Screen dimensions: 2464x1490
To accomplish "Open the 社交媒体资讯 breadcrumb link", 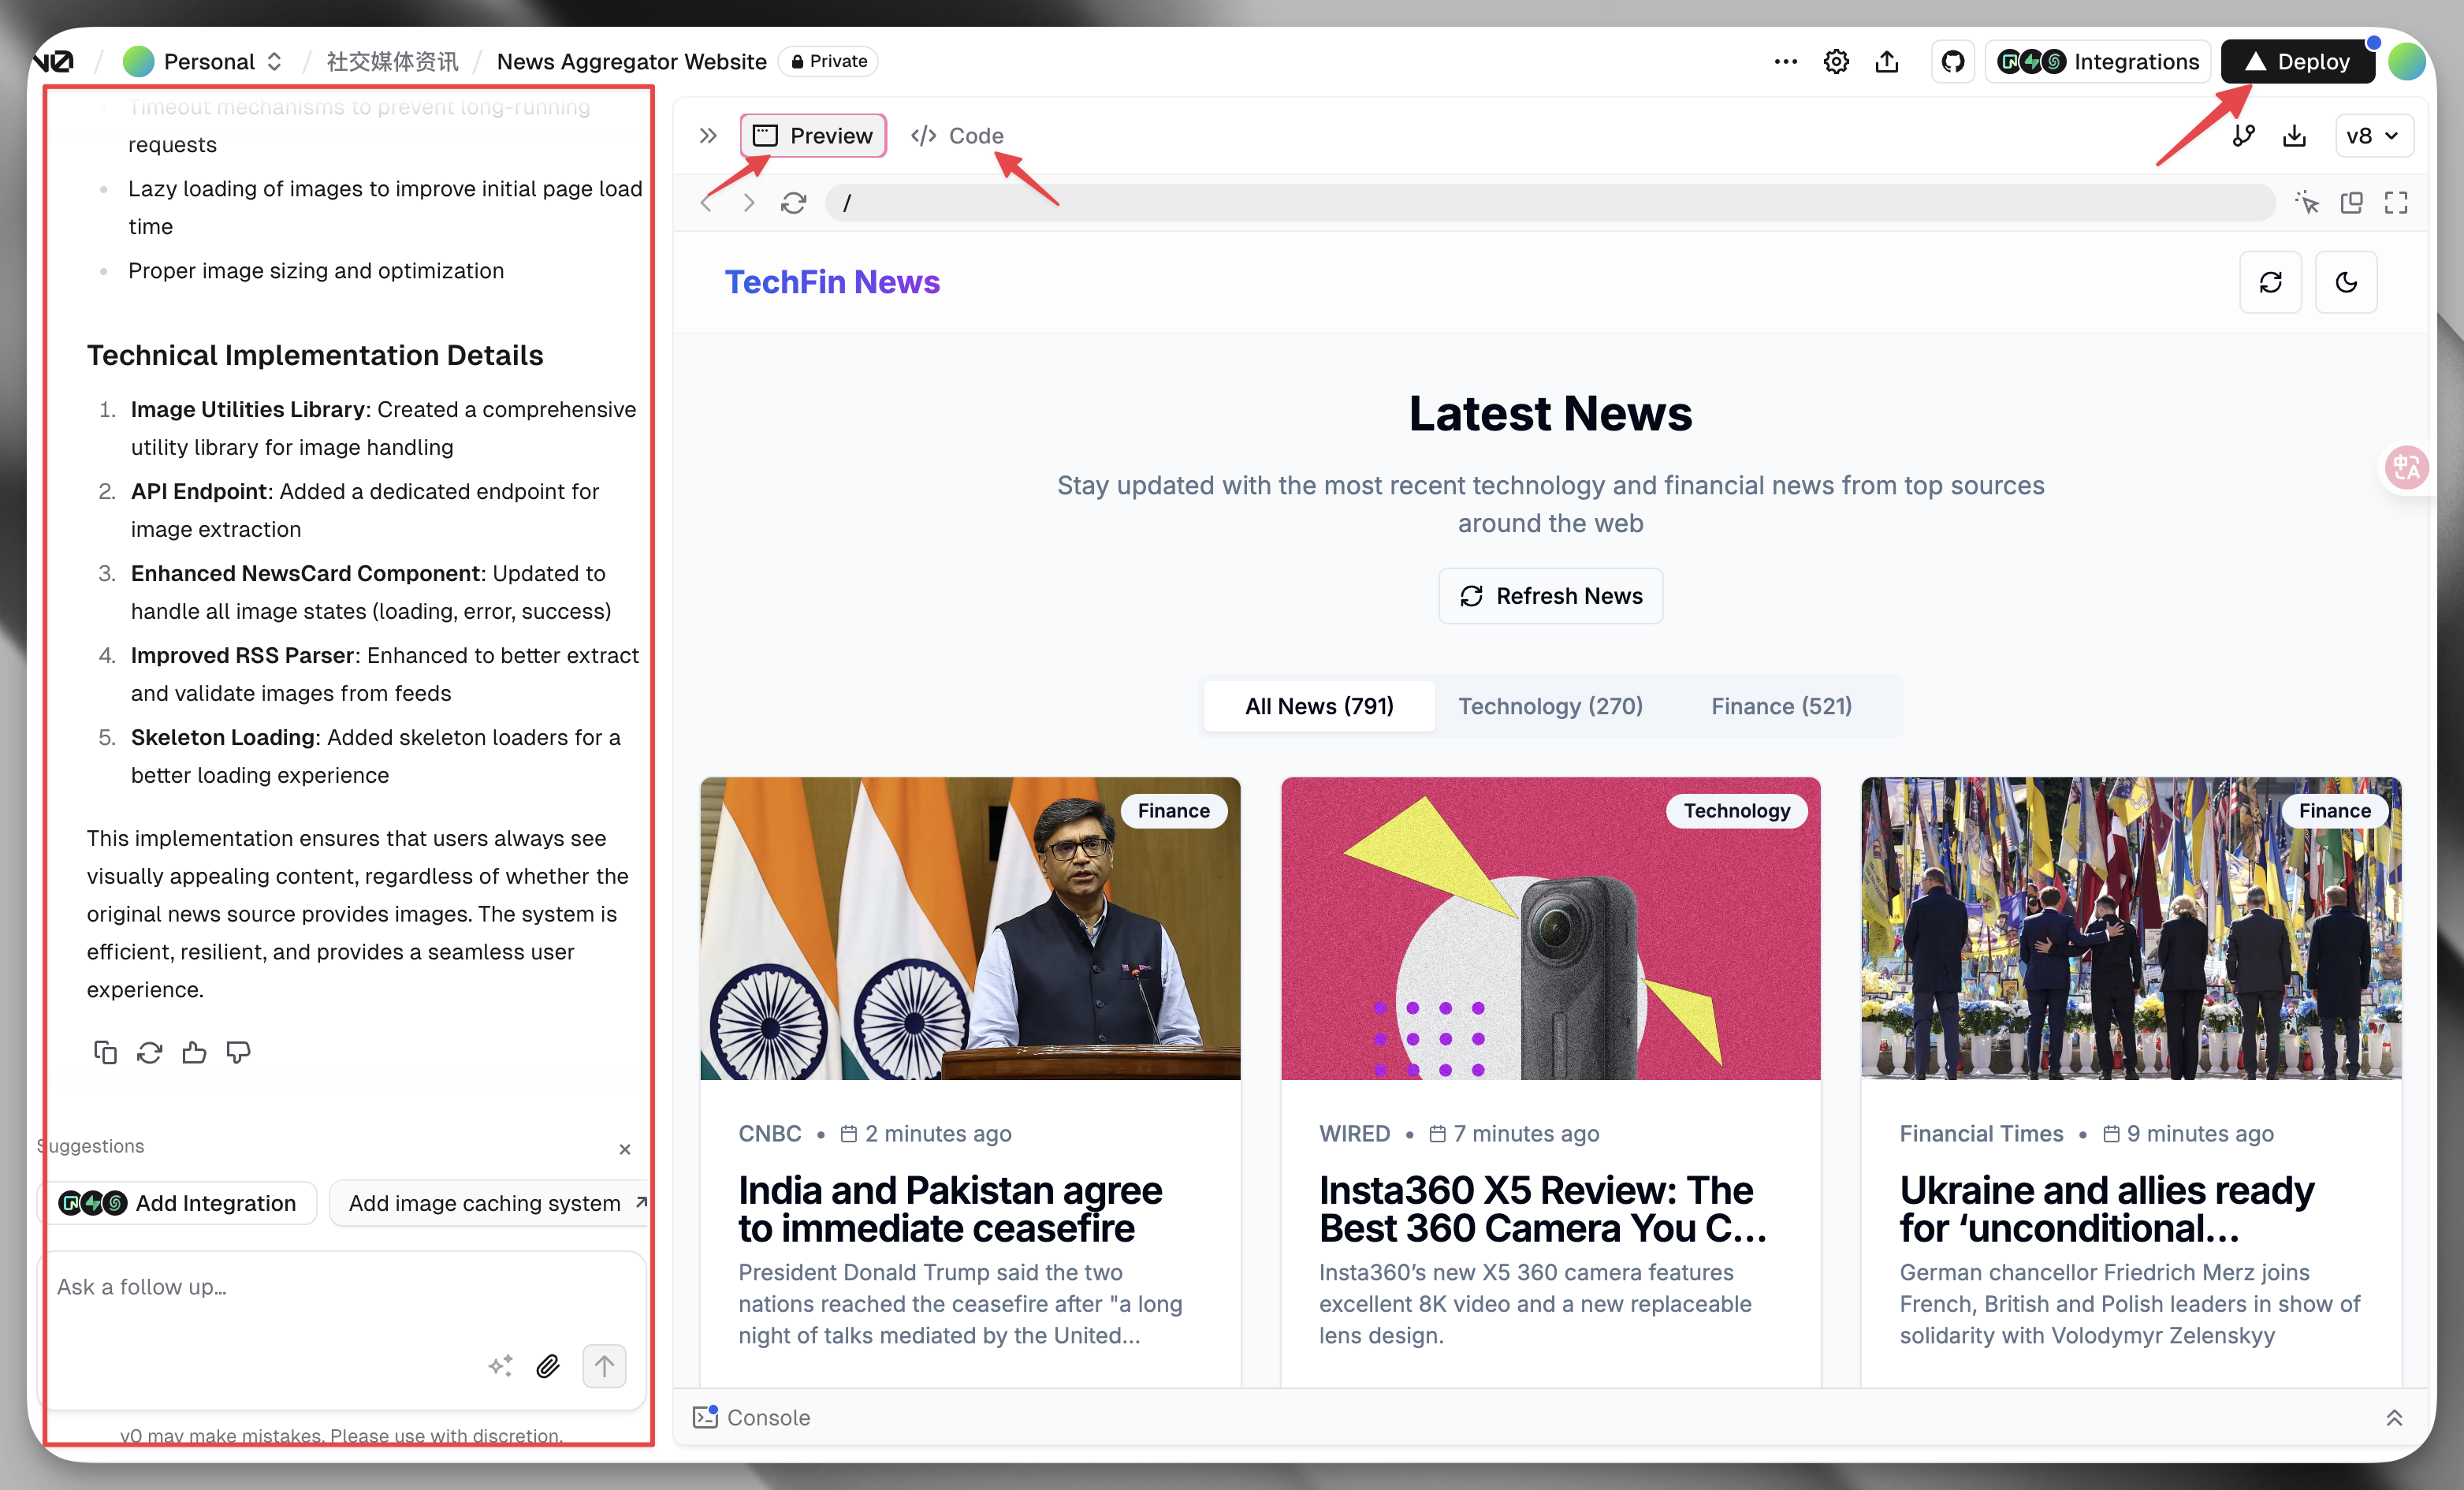I will tap(393, 62).
